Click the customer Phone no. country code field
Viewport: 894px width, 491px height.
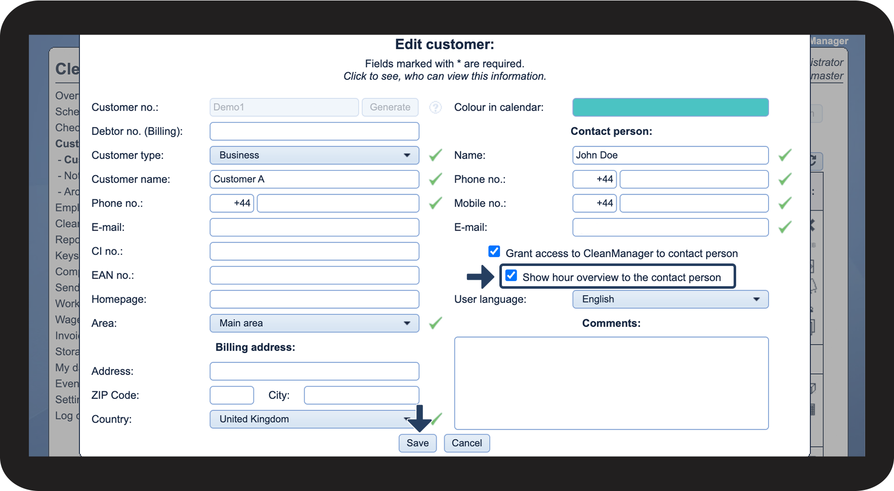pyautogui.click(x=232, y=203)
